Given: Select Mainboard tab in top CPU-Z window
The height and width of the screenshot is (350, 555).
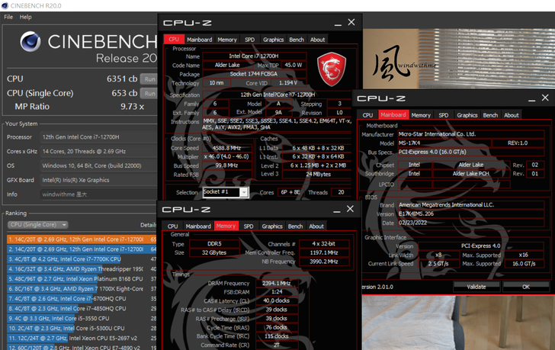Looking at the screenshot, I should pos(199,40).
